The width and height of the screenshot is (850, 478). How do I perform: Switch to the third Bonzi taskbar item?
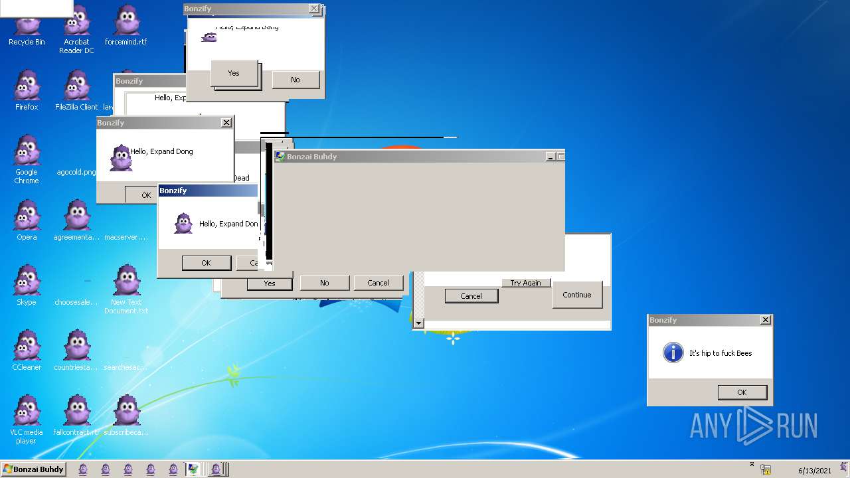[x=128, y=469]
